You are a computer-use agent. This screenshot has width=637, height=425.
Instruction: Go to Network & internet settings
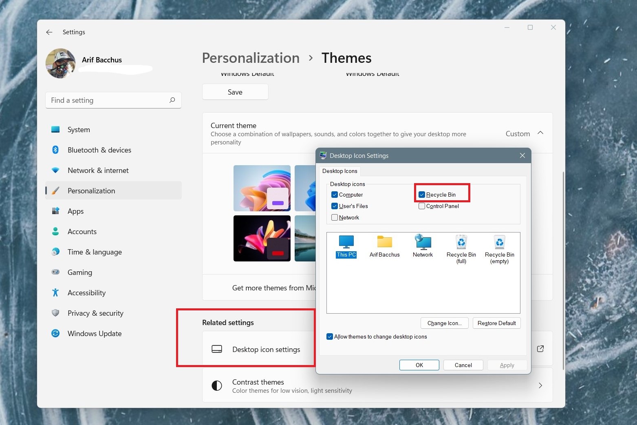tap(113, 170)
